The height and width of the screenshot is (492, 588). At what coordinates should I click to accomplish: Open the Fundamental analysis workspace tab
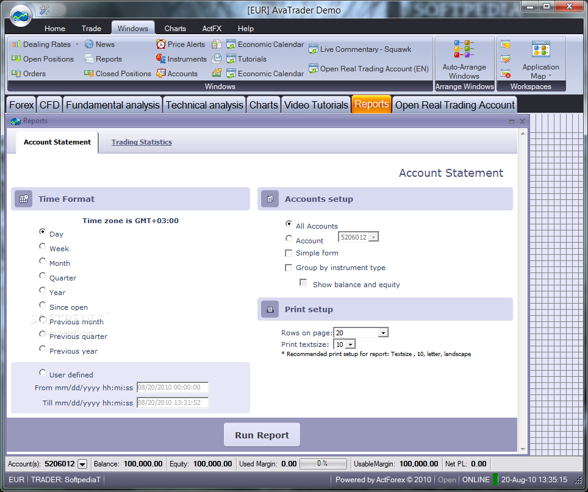112,105
